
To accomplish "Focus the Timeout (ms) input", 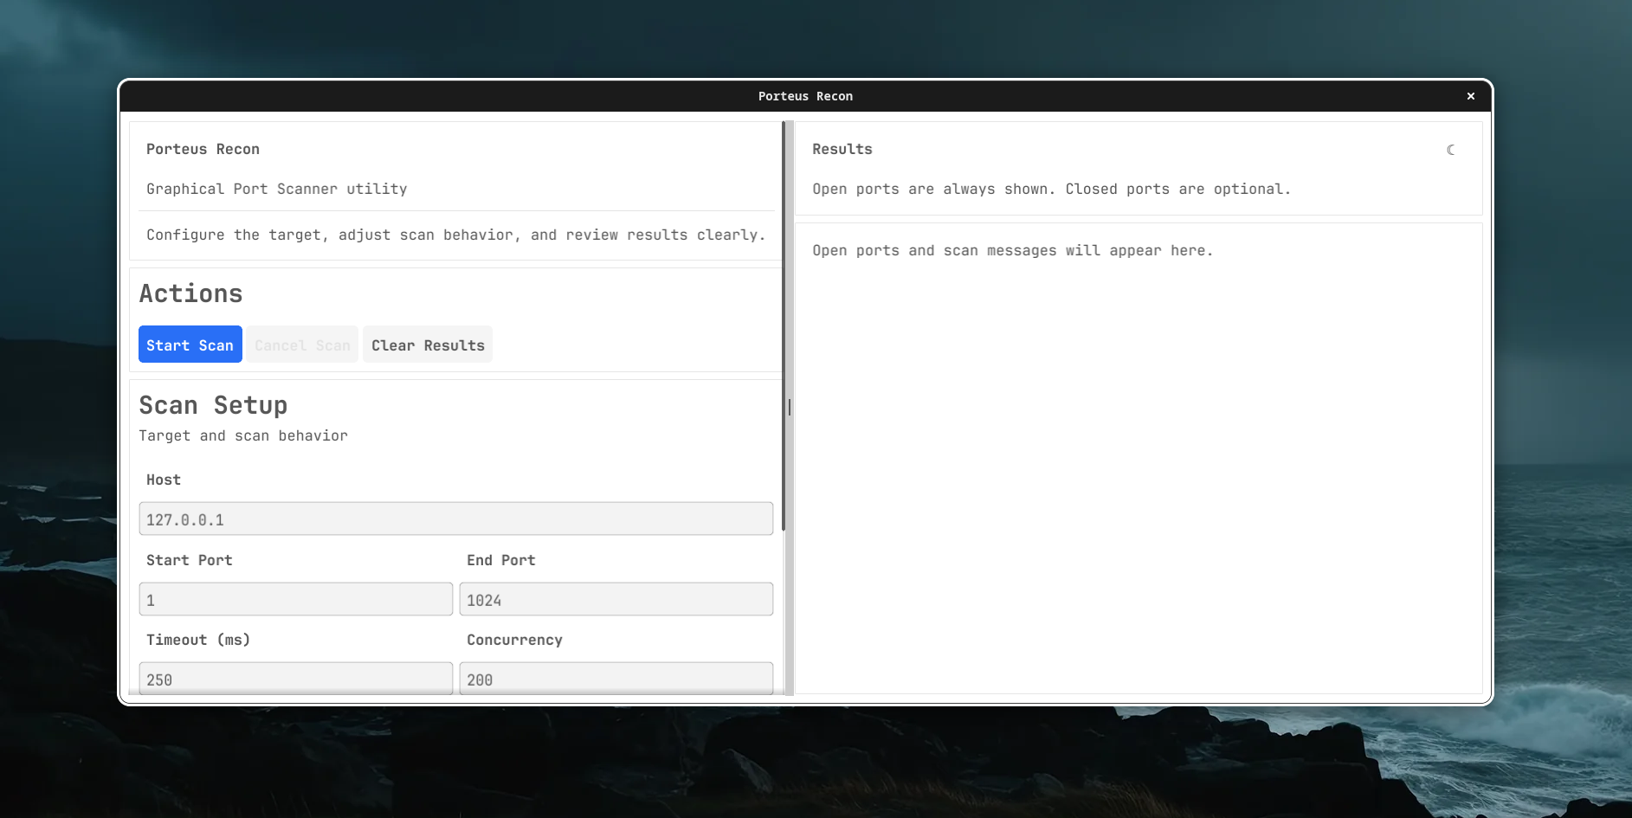I will click(x=295, y=679).
